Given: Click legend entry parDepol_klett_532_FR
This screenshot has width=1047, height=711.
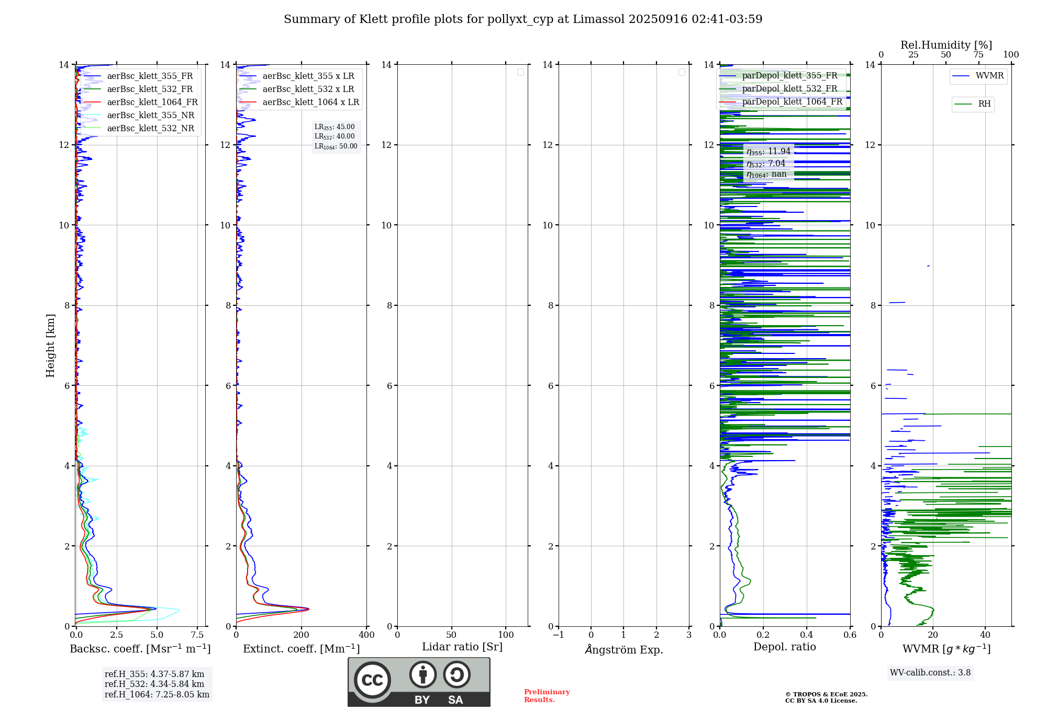Looking at the screenshot, I should [779, 89].
